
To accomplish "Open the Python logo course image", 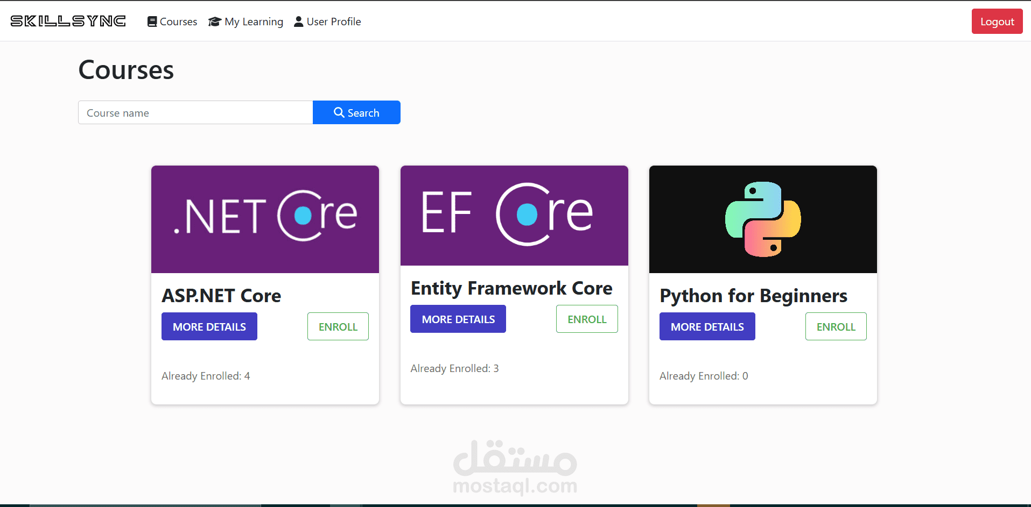I will point(763,219).
